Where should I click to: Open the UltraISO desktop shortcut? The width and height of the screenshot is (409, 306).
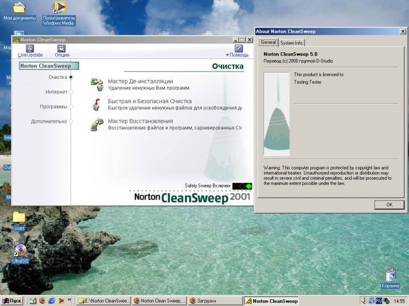(x=20, y=251)
